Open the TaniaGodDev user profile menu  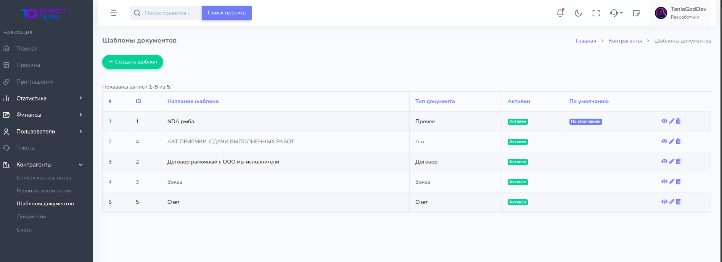pyautogui.click(x=681, y=13)
